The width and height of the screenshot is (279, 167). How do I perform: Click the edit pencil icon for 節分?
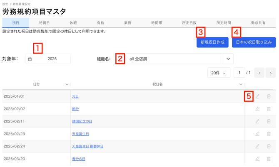pyautogui.click(x=257, y=109)
